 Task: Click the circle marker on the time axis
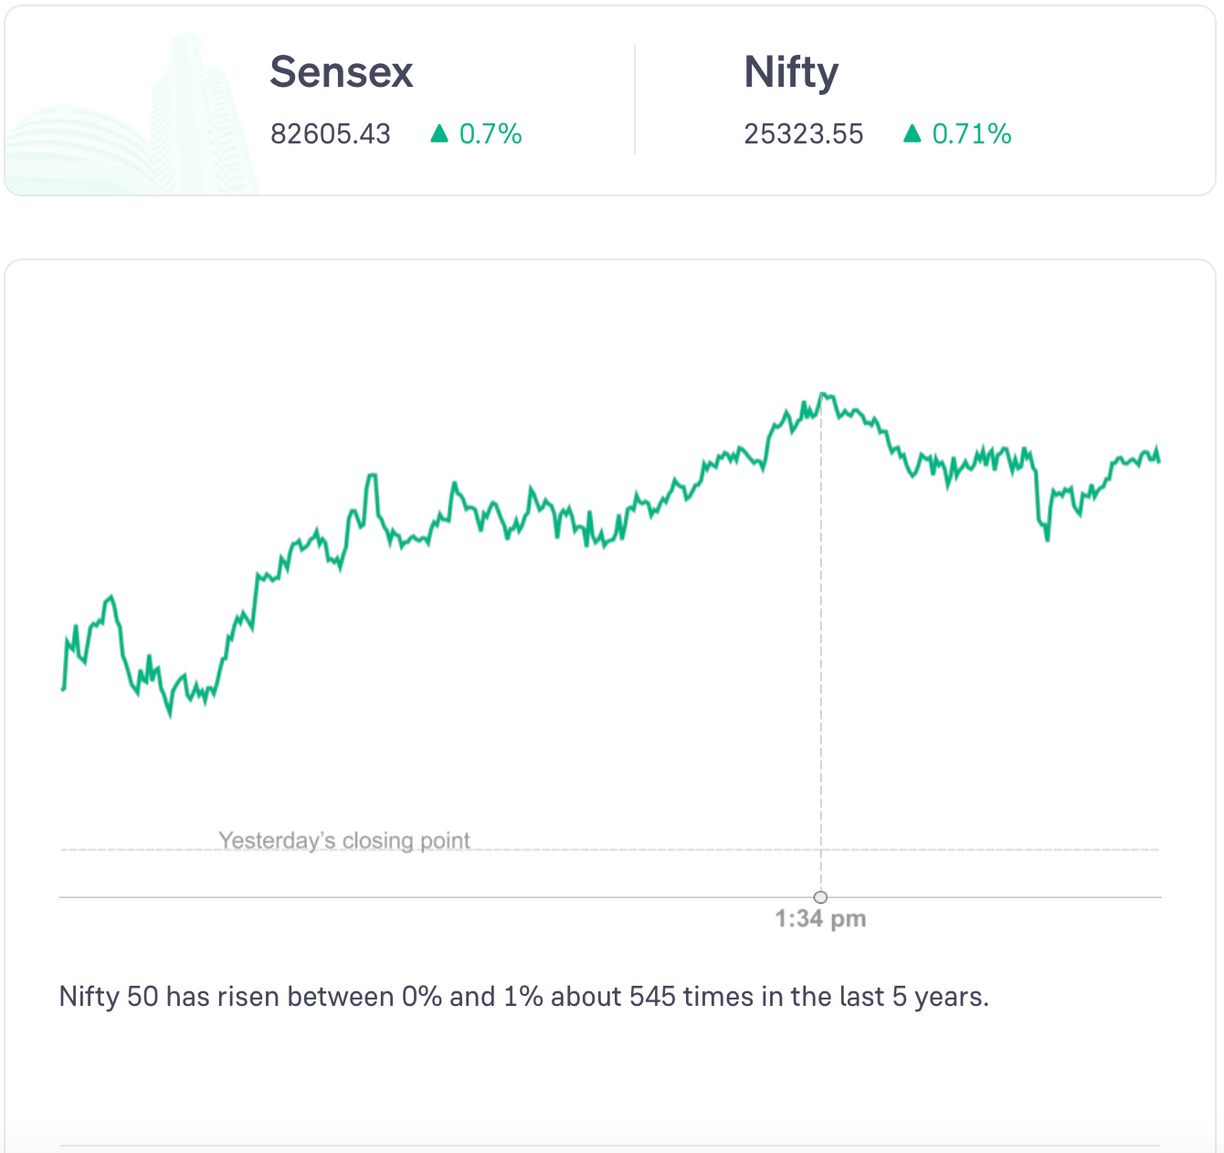pos(820,897)
